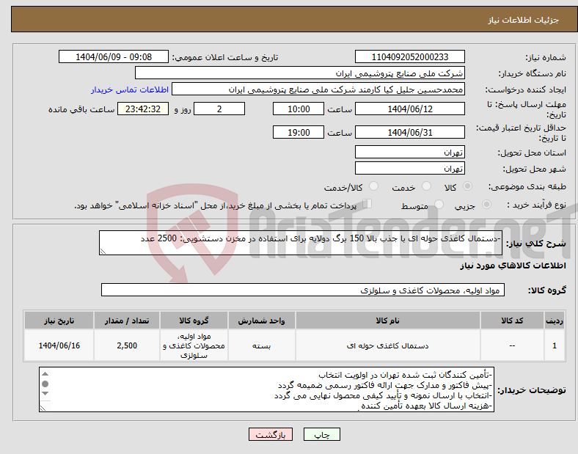Click the product group cell مواد اولیه، محصولات کاغذی
The image size is (578, 454).
click(194, 345)
